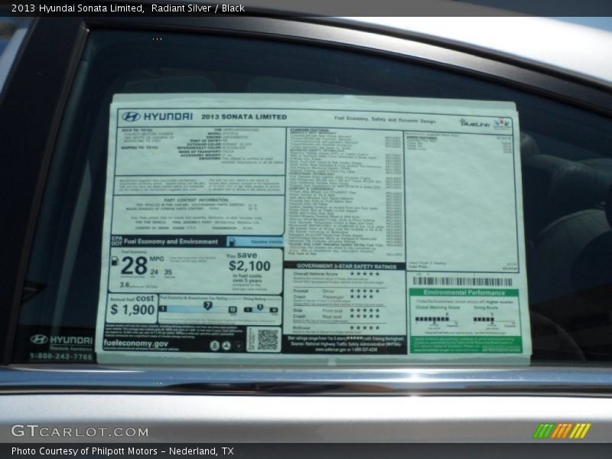Select the "Fuel Economy, Safety and Dynamic Design" tagline

point(385,119)
